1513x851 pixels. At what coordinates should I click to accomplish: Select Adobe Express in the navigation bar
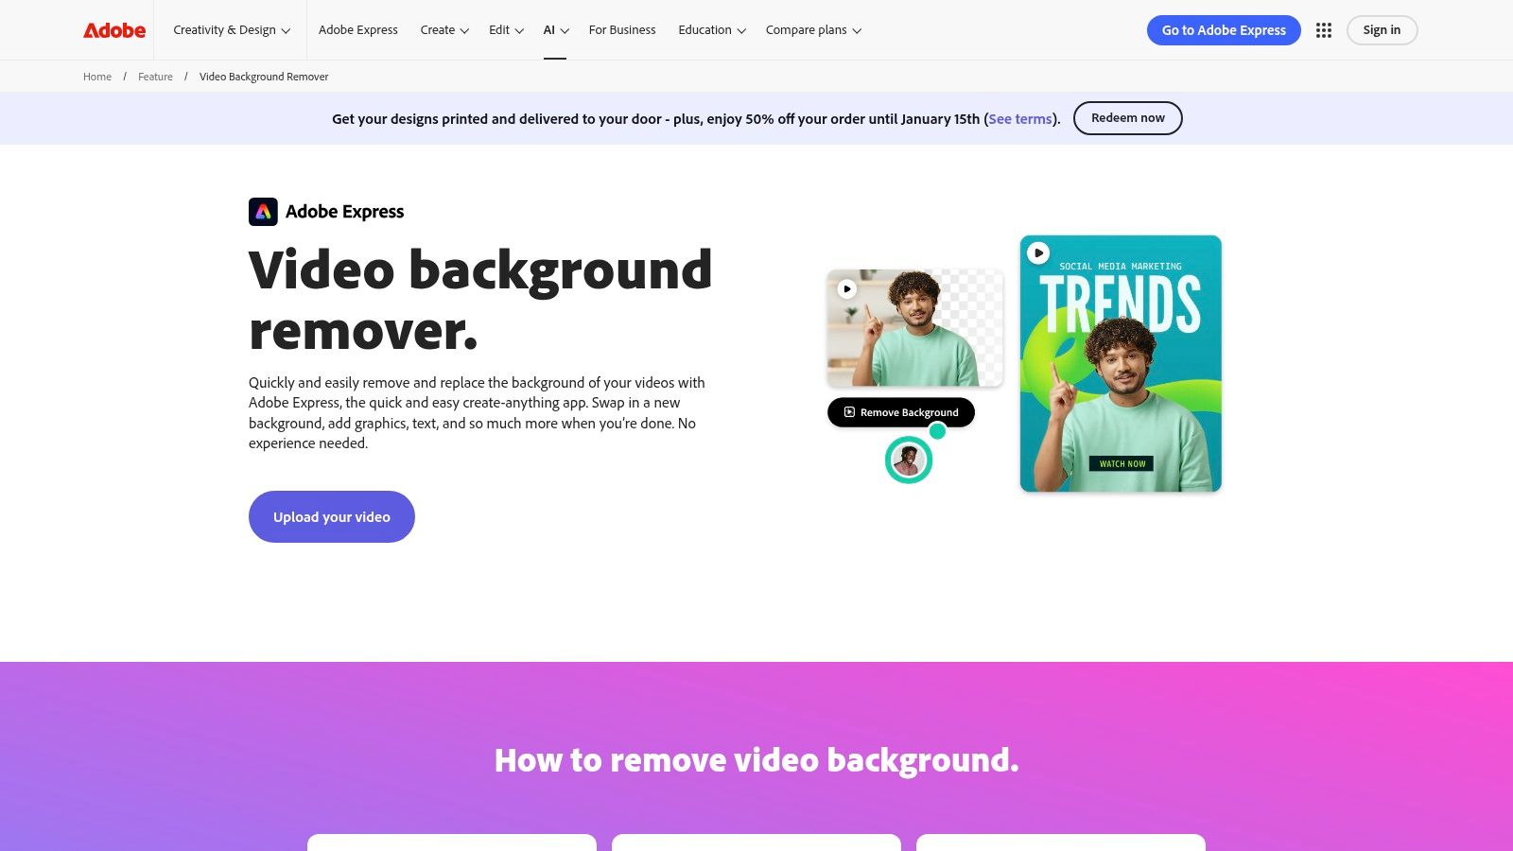358,29
